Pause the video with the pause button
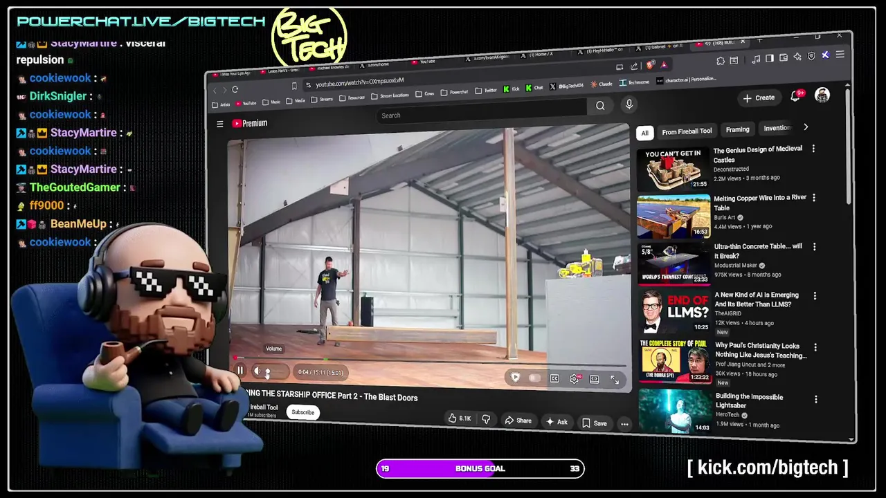Viewport: 886px width, 498px height. tap(240, 371)
